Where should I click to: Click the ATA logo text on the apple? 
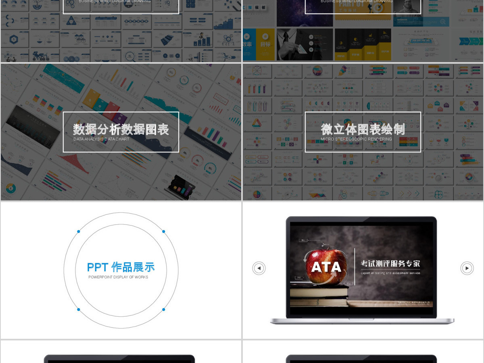point(326,267)
